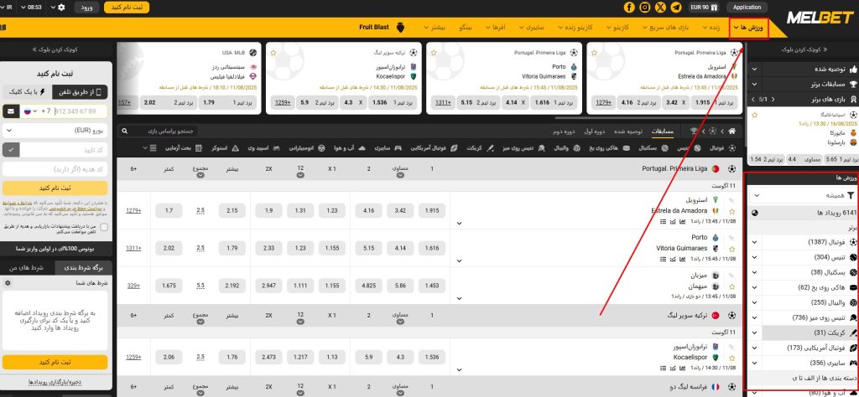Open Melbet Instagram page icon

645,7
